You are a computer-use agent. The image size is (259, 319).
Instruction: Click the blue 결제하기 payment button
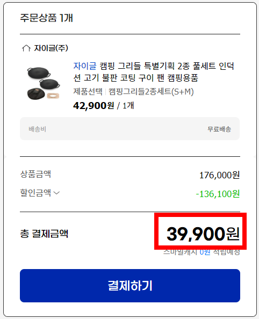tap(130, 286)
